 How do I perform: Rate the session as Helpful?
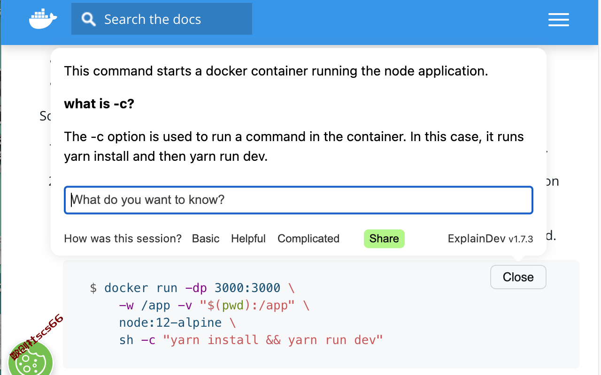point(248,239)
